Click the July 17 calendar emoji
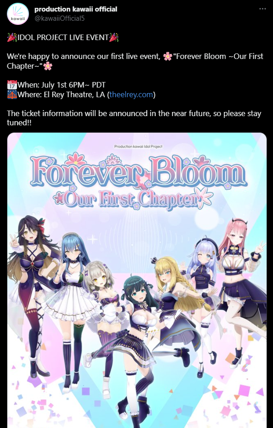 (11, 85)
